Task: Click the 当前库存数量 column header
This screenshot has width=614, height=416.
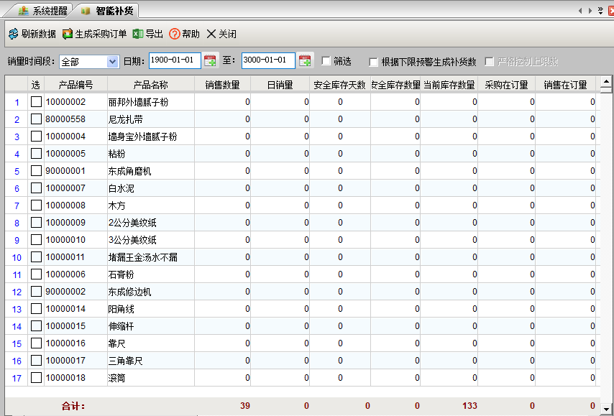Action: click(449, 85)
